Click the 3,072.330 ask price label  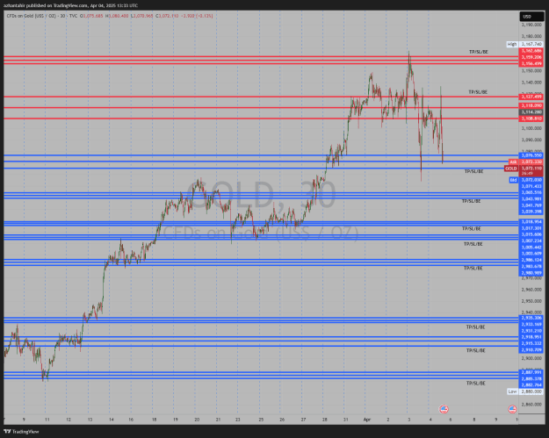(531, 162)
